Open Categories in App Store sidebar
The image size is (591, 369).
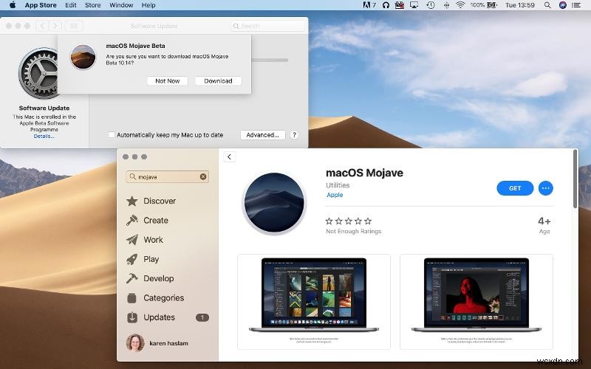[x=155, y=298]
